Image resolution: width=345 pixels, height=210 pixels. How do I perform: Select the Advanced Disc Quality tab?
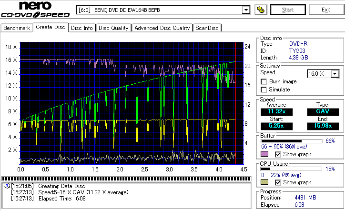(x=162, y=28)
